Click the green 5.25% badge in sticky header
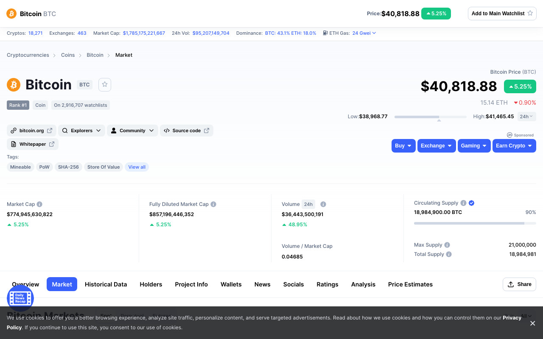Image resolution: width=543 pixels, height=339 pixels. [436, 14]
